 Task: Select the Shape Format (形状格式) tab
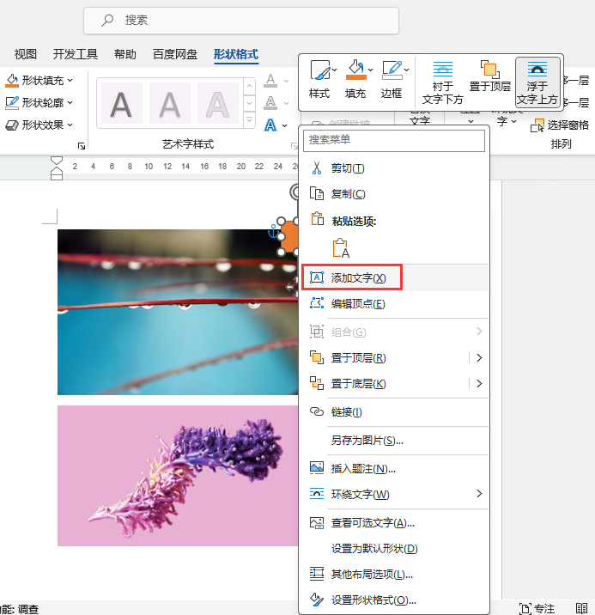[236, 54]
